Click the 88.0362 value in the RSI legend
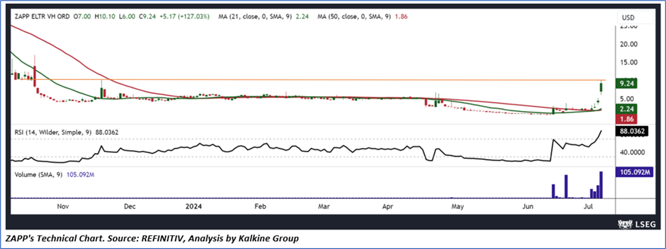This screenshot has width=666, height=249. (107, 132)
